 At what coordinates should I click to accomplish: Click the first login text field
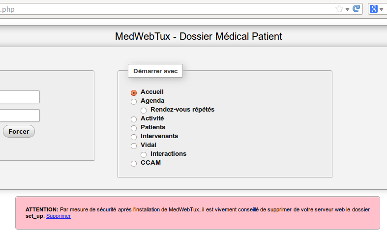20,97
